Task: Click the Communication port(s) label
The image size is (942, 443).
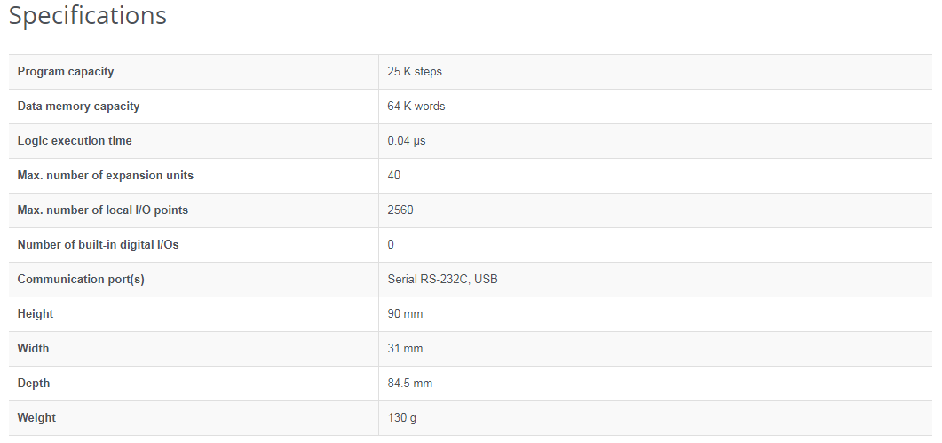Action: (x=81, y=280)
